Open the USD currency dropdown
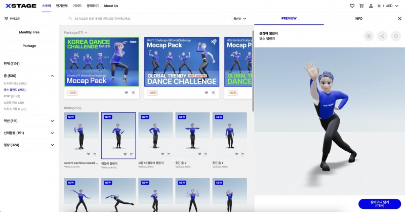This screenshot has height=212, width=405. click(391, 6)
